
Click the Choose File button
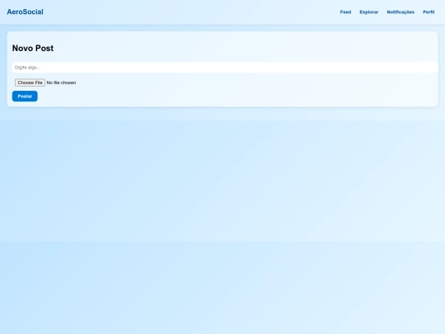click(30, 82)
